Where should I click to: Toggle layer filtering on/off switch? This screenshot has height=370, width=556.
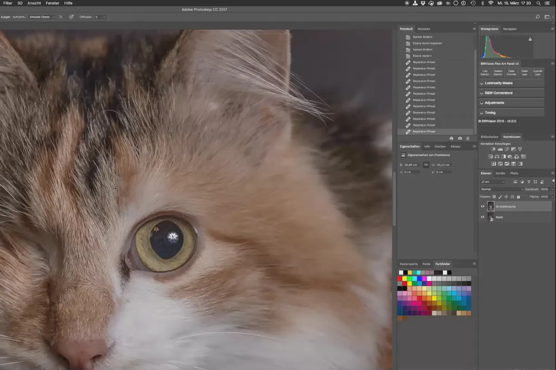click(x=554, y=181)
